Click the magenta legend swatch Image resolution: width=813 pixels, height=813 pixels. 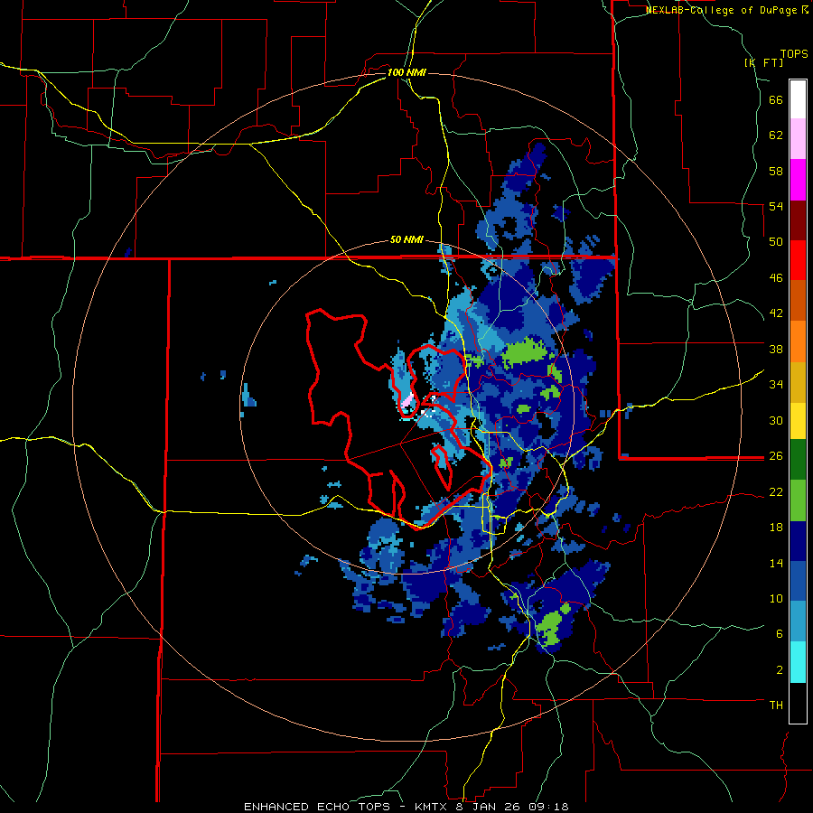click(798, 180)
